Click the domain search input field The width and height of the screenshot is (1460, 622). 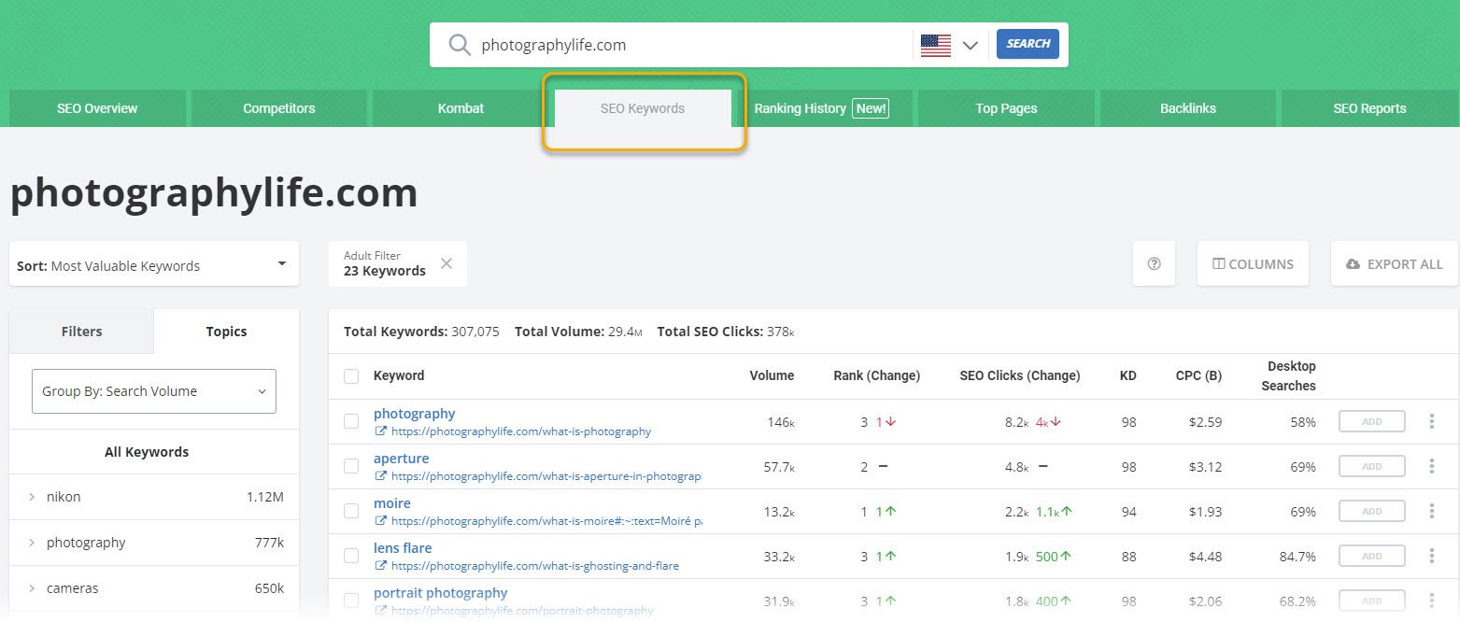691,45
